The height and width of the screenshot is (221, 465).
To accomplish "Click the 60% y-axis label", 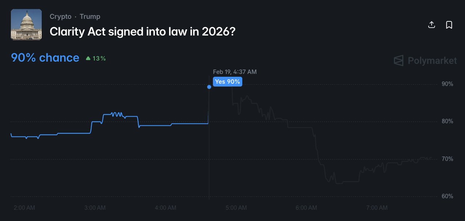I will point(447,196).
